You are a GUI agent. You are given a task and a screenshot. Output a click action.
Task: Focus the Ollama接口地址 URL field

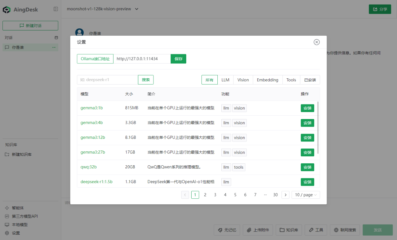[142, 59]
